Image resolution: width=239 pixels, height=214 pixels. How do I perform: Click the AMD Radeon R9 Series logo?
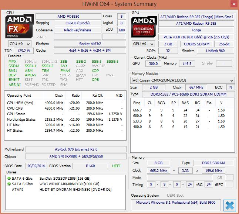pos(144,27)
